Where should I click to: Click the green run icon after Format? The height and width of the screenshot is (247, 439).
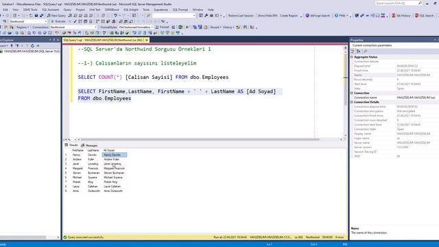pyautogui.click(x=187, y=27)
